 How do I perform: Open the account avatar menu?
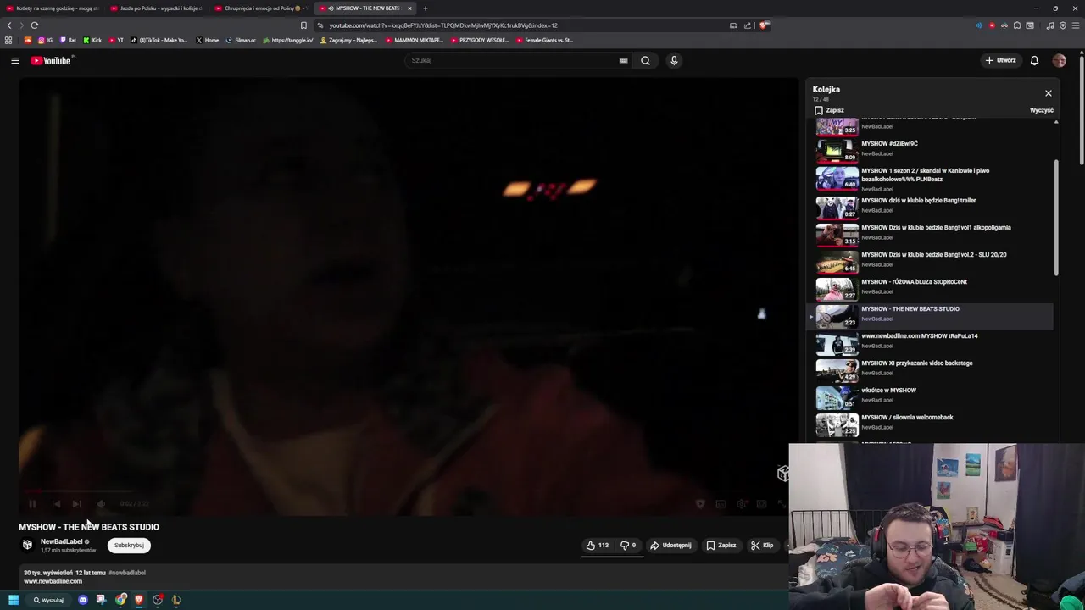[1059, 60]
